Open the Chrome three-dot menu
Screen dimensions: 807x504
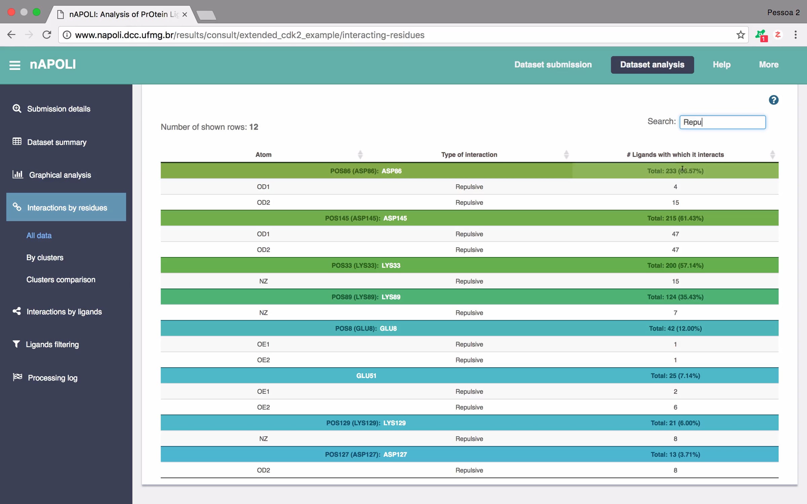tap(795, 35)
